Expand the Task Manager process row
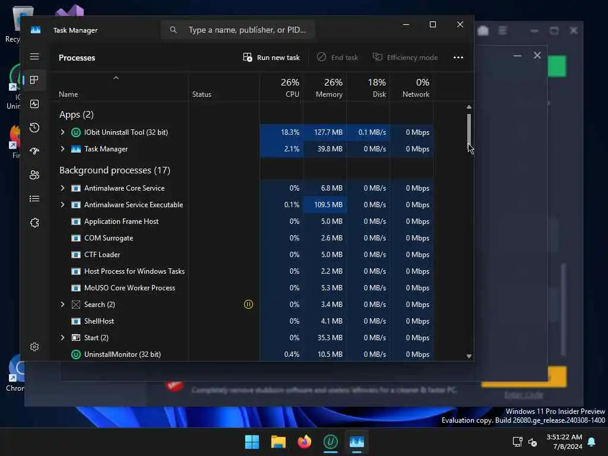 [x=62, y=149]
